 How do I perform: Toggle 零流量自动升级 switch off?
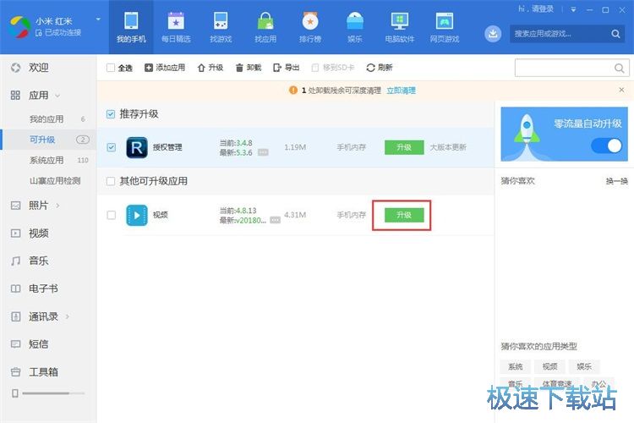[606, 146]
